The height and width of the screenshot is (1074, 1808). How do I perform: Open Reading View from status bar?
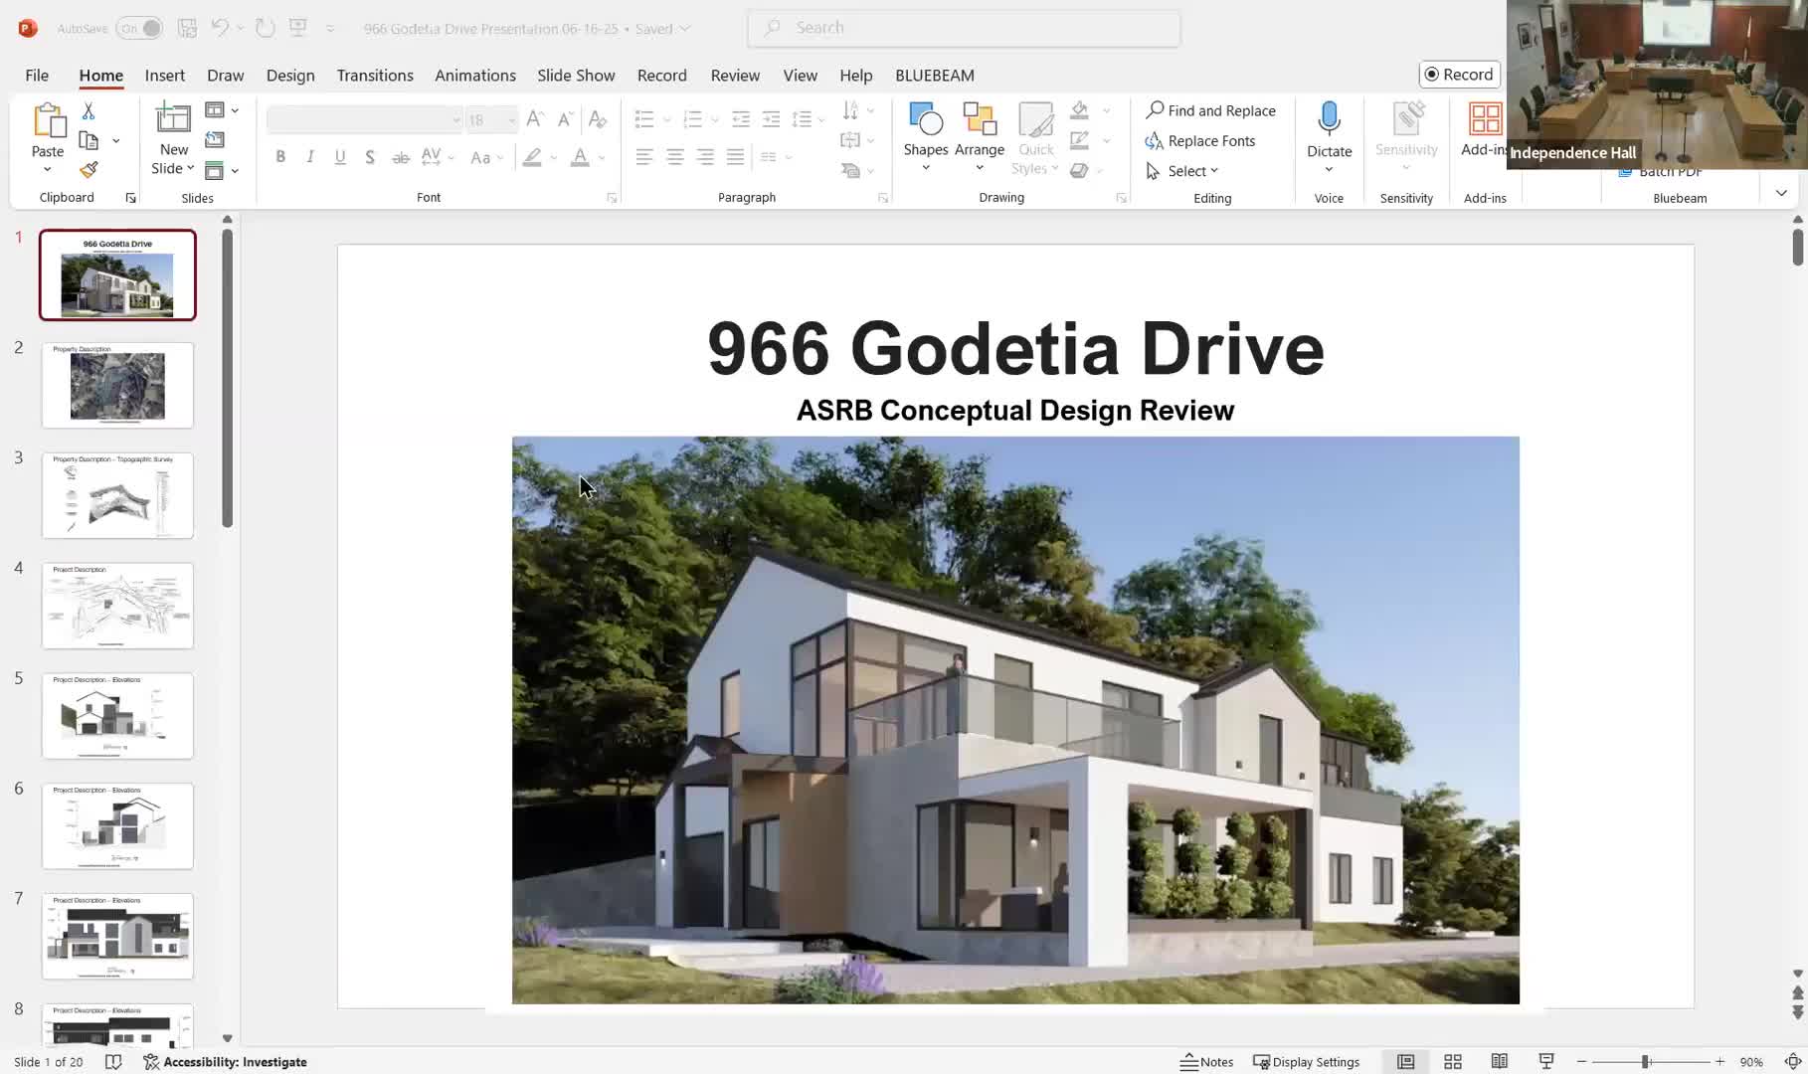click(x=1499, y=1062)
